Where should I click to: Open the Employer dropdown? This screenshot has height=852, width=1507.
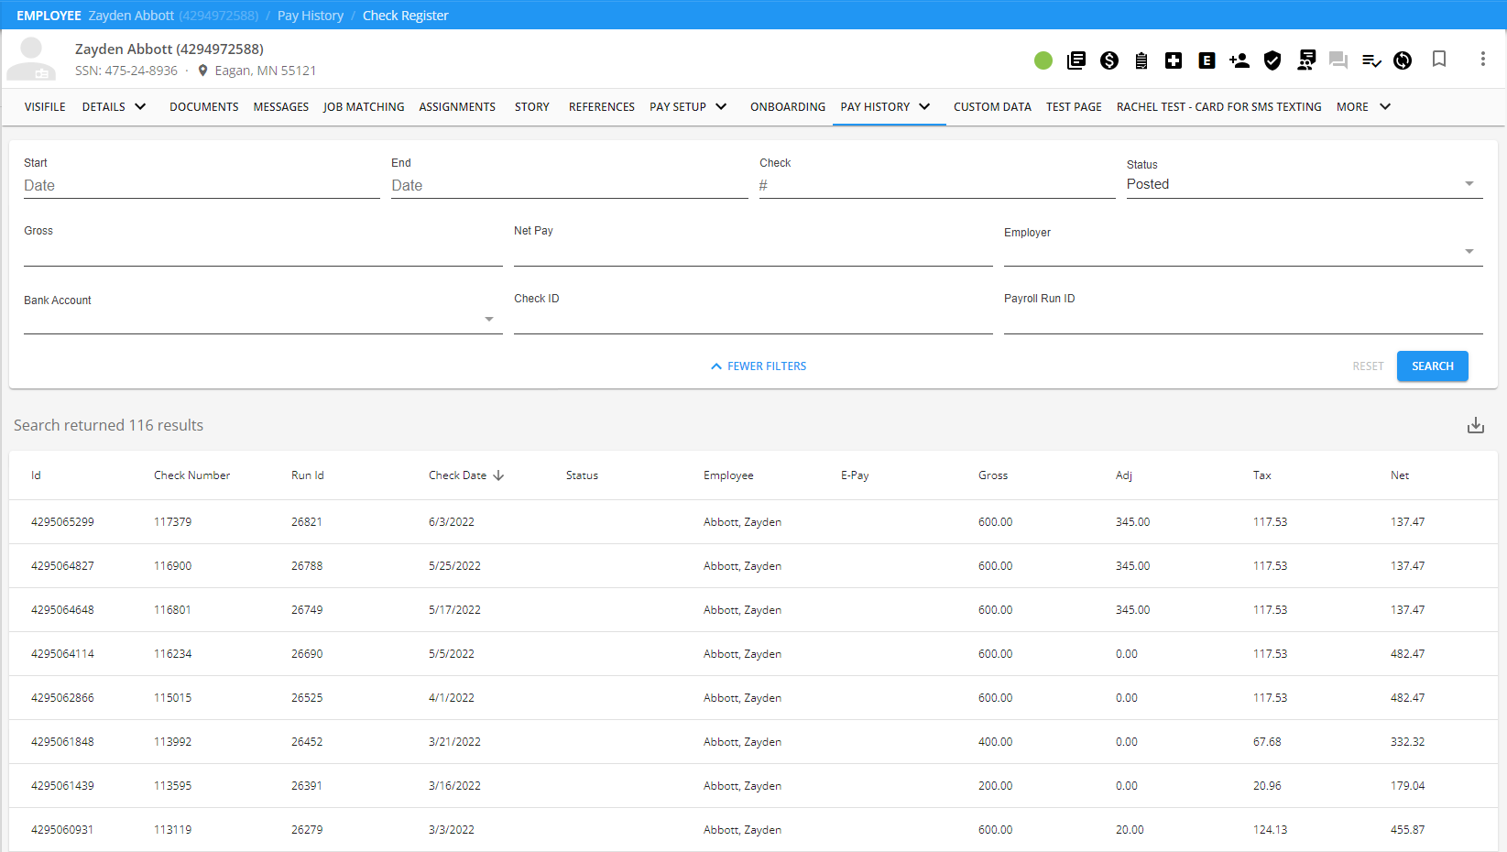[1242, 251]
